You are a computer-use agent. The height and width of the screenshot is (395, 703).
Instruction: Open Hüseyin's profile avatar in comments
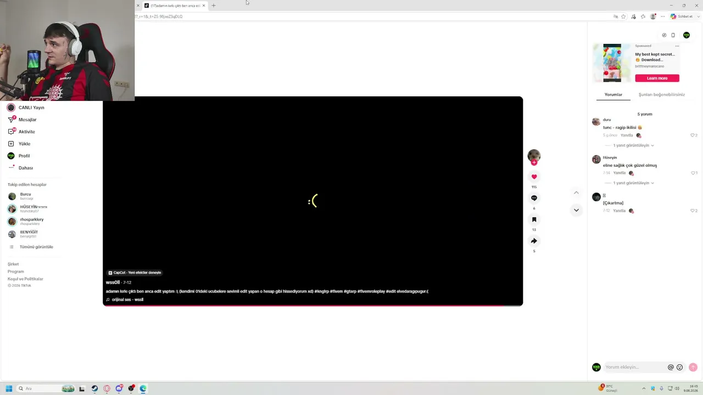pos(596,160)
